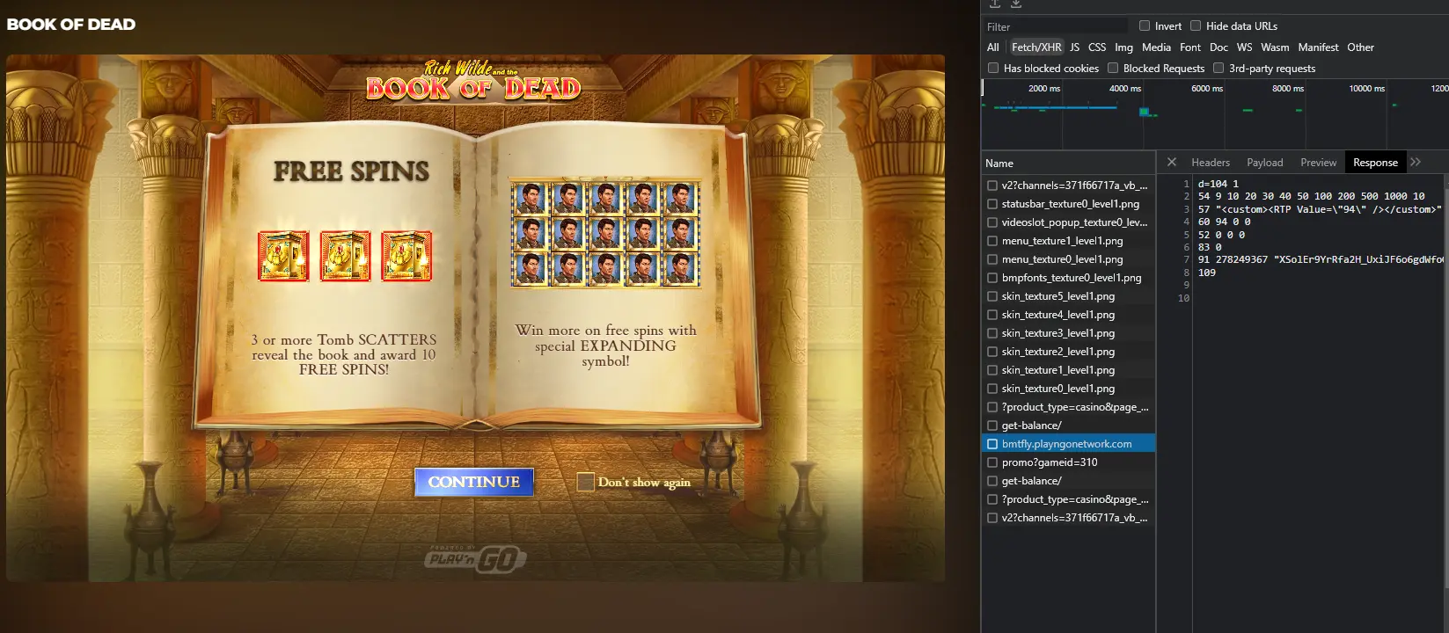Filter requests by CSS
Screen dimensions: 1449x633
click(1097, 47)
